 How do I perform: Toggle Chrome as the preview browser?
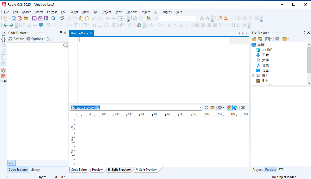229,108
